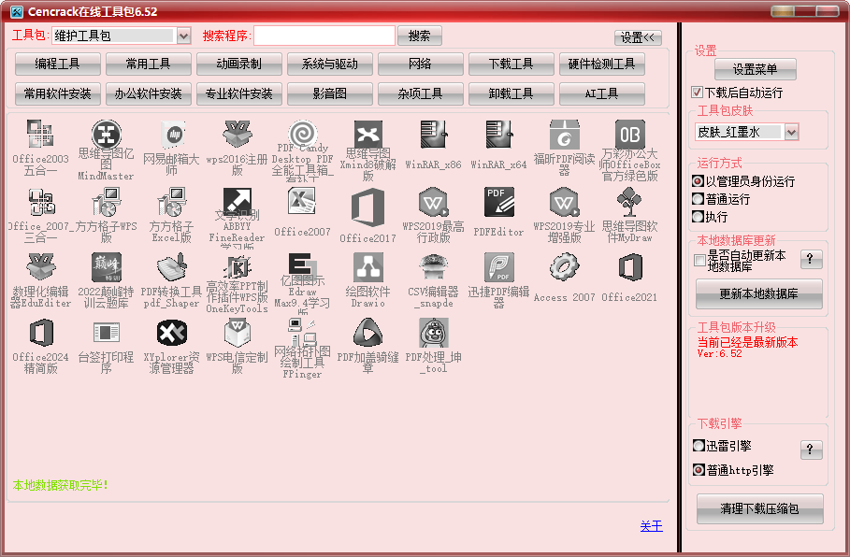Screen dimensions: 850x557
Task: Open the AI工具 category tab
Action: point(601,93)
